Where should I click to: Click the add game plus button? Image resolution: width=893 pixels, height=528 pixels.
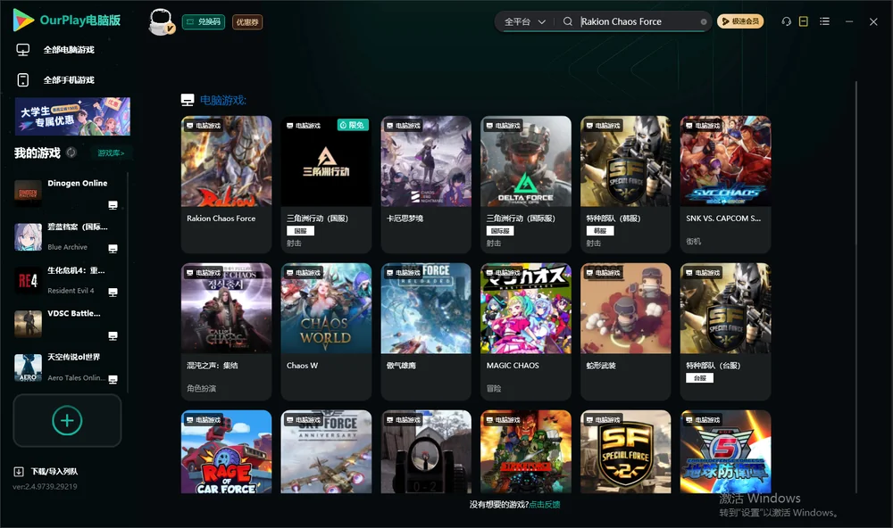67,421
